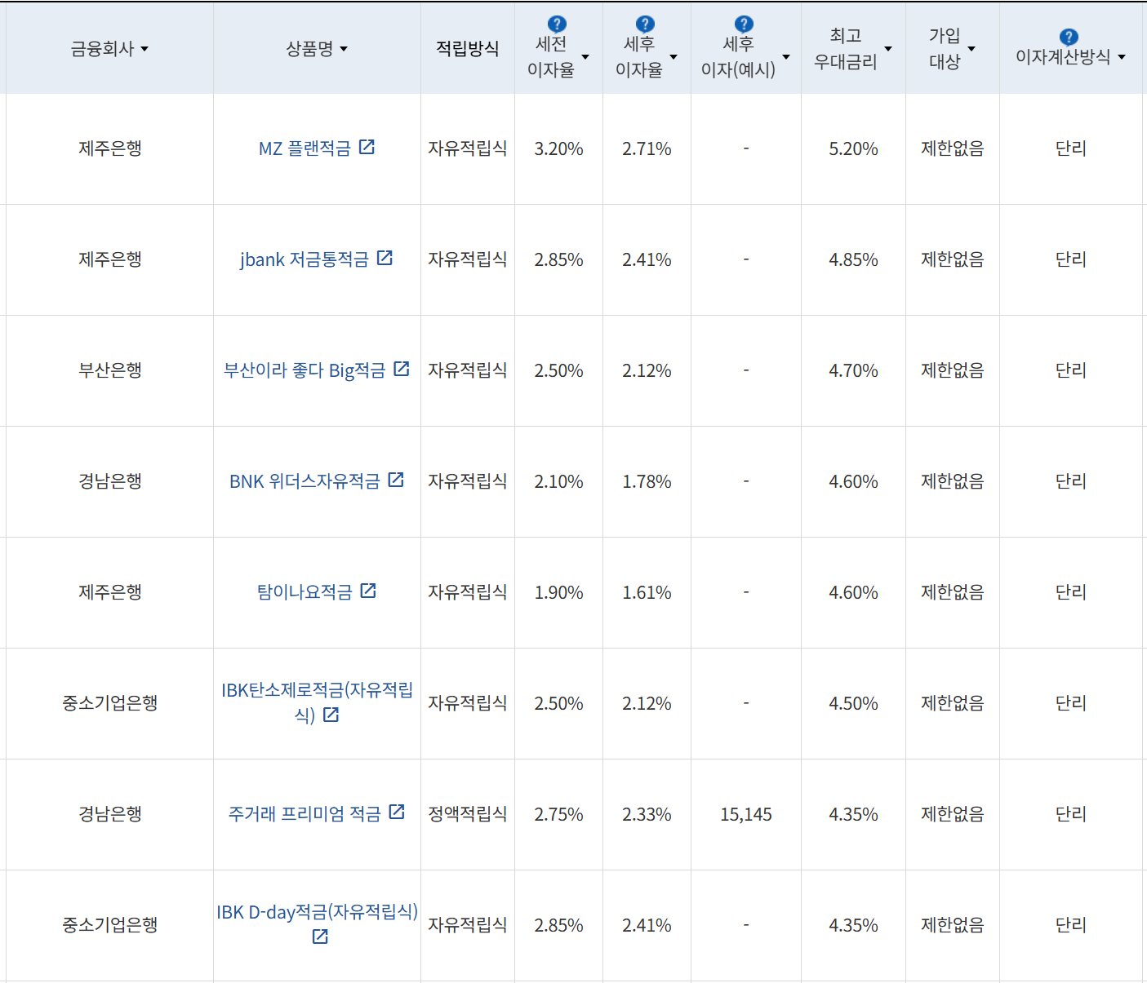Click the external link icon for 탐이나요적금
Screen dimensions: 1147x983
[368, 591]
